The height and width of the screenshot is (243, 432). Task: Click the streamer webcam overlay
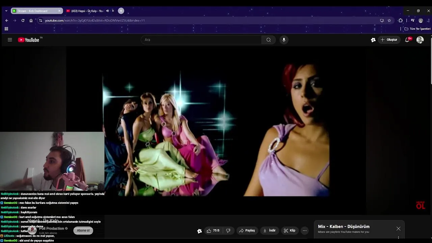click(52, 161)
